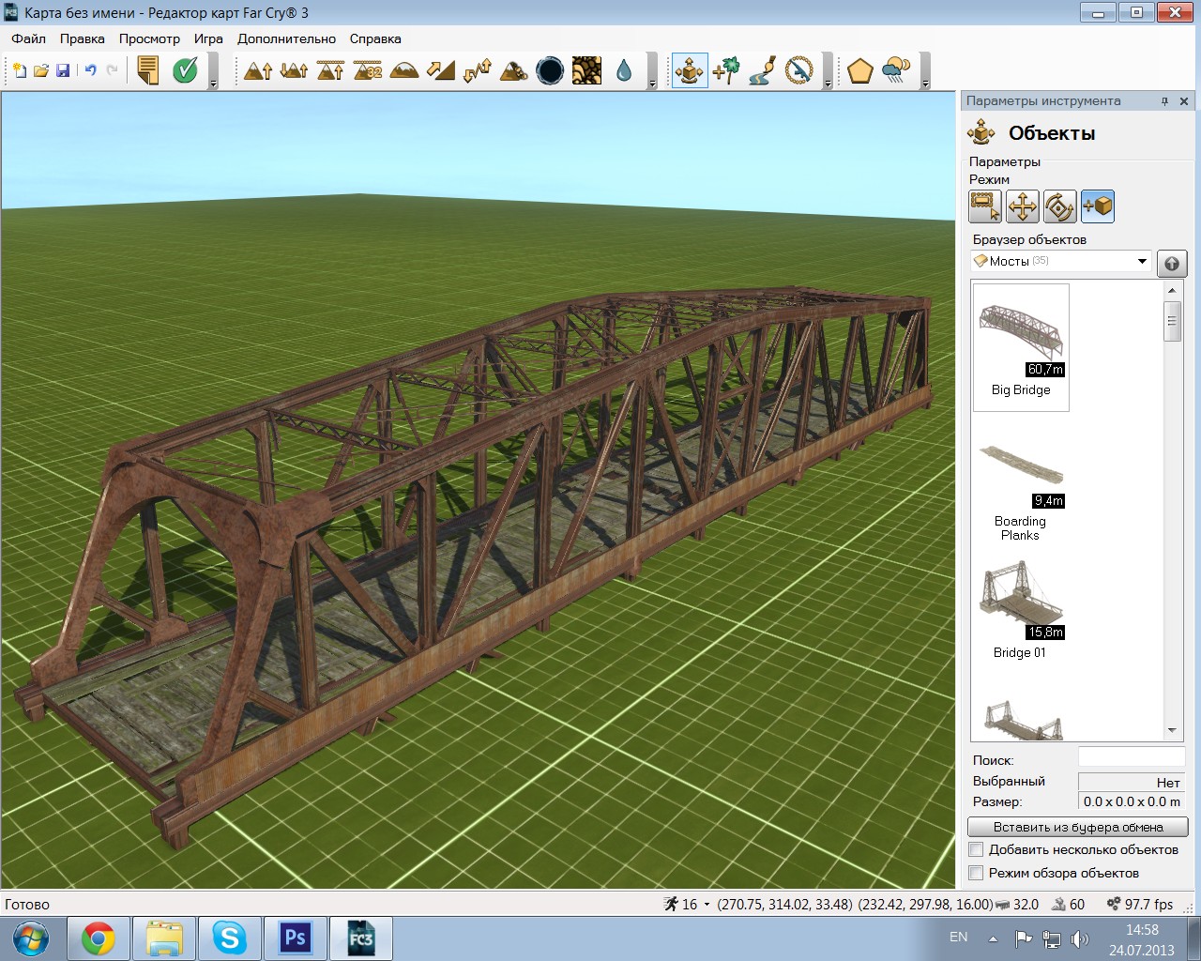The image size is (1201, 961).
Task: Expand terrain toolbar overflow arrow after water drop
Action: pos(652,84)
